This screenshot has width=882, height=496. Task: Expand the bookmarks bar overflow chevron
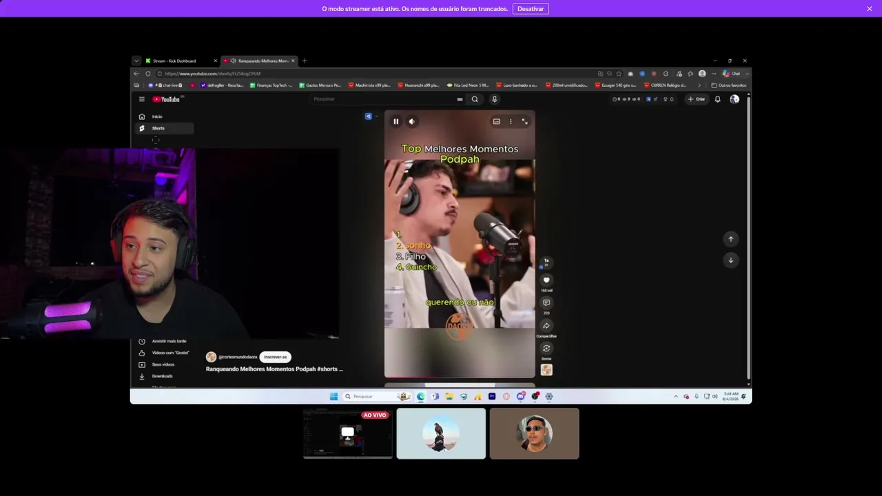(x=699, y=85)
